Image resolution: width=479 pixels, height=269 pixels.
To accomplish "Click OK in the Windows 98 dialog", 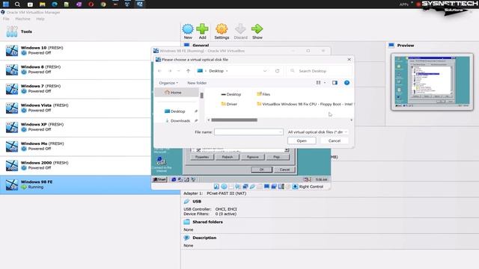I will (x=261, y=170).
